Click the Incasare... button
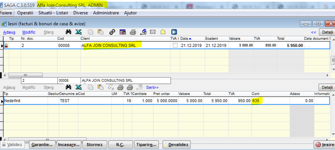 [69, 145]
